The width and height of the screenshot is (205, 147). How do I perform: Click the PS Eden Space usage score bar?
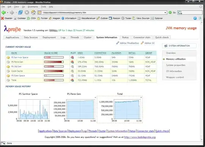click(54, 76)
